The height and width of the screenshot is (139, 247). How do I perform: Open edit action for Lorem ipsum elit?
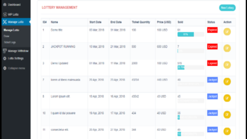pos(227,98)
